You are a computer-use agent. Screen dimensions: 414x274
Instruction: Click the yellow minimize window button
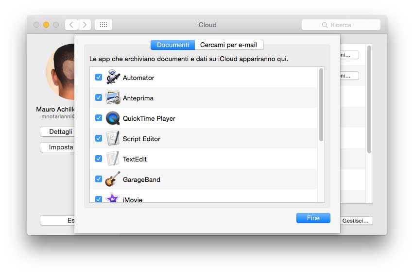click(x=46, y=25)
